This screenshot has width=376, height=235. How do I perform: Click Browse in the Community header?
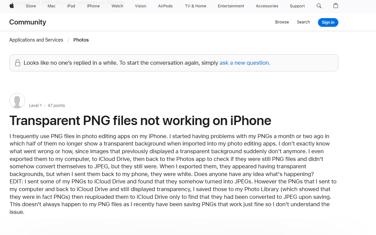click(x=282, y=22)
